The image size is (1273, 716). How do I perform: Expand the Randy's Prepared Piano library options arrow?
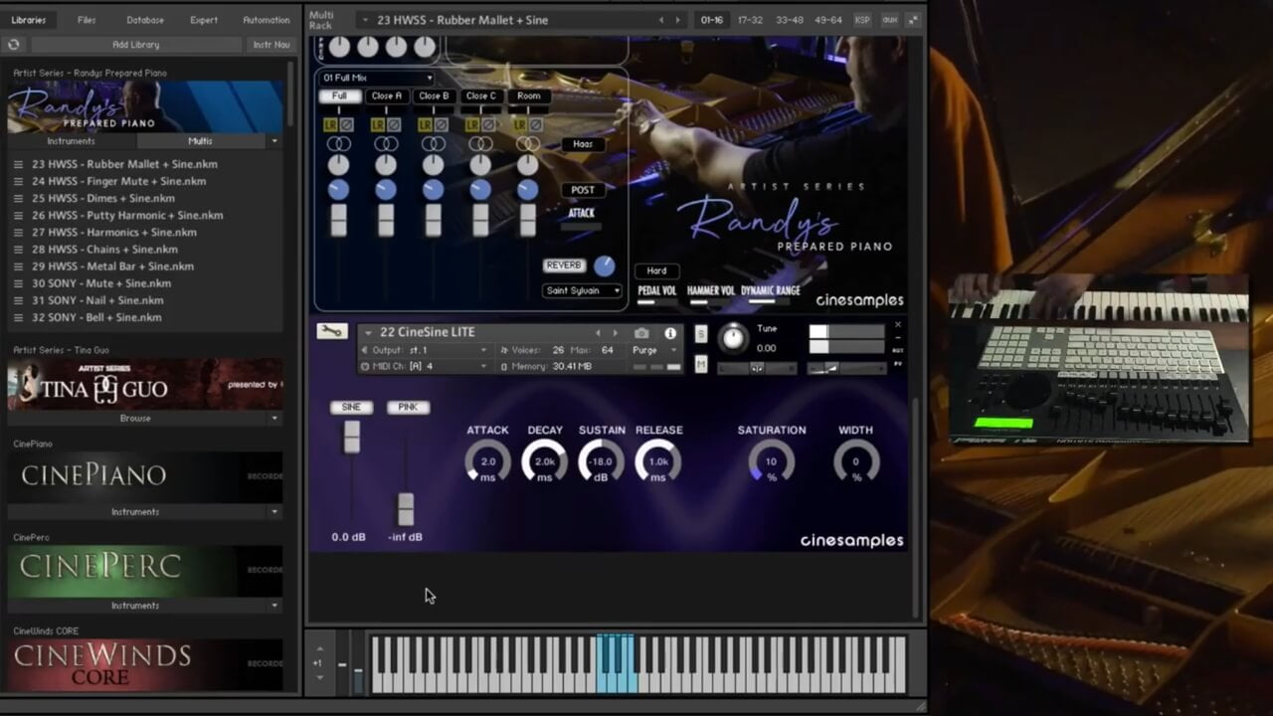tap(274, 141)
